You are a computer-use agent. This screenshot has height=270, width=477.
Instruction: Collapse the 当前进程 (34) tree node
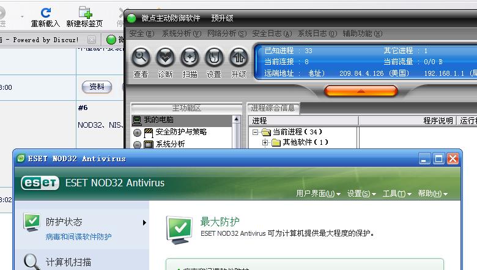click(255, 132)
